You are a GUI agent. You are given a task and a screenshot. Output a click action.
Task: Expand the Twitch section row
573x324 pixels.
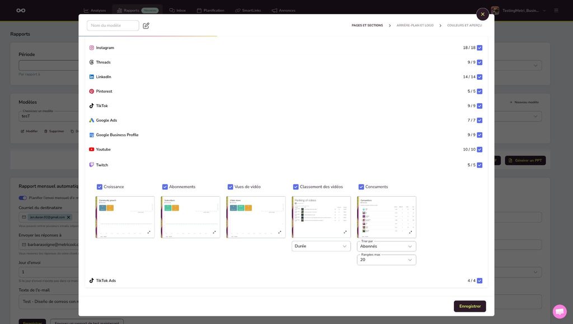coord(286,165)
